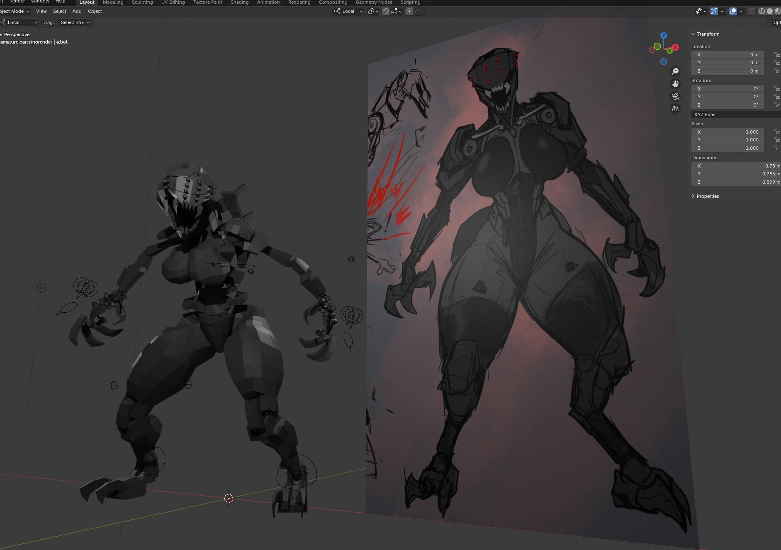Toggle snapping magnet icon
This screenshot has height=550, width=781.
pos(386,11)
